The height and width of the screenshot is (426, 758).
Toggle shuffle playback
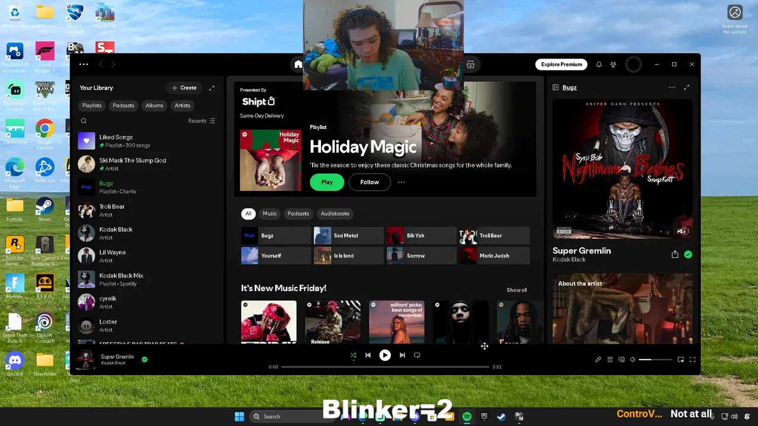point(353,355)
